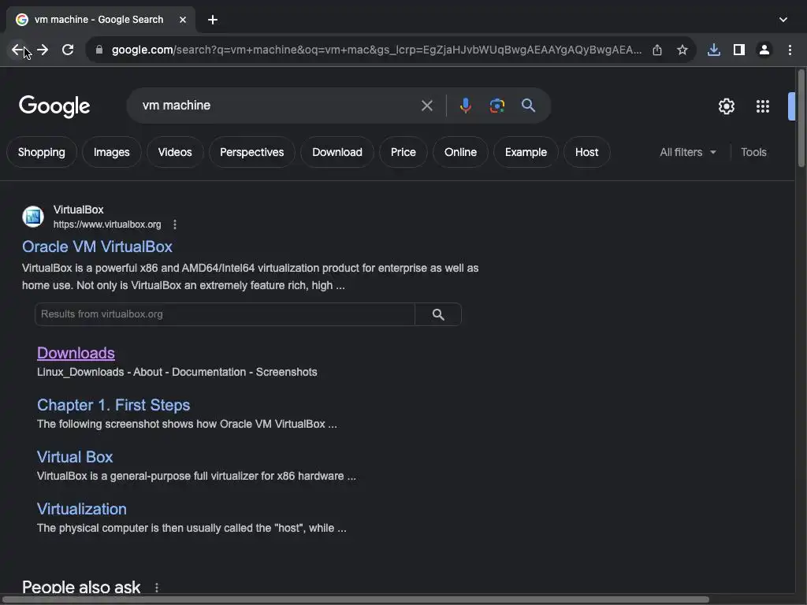Focus the Google search input with vm machine
Screen dimensions: 807x605
point(278,106)
